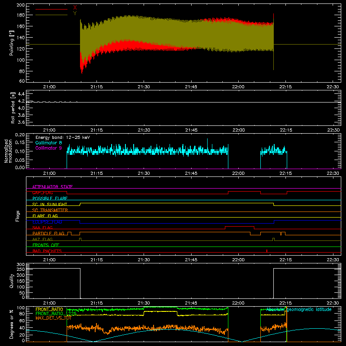
Task: Click the Quality axis title
Action: pyautogui.click(x=12, y=281)
